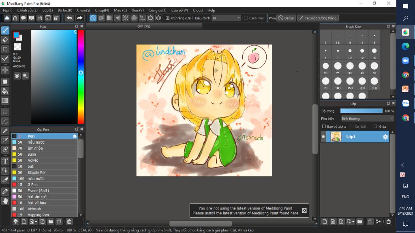
Task: Open Điều chỉnh correction dropdown
Action: [x=226, y=18]
